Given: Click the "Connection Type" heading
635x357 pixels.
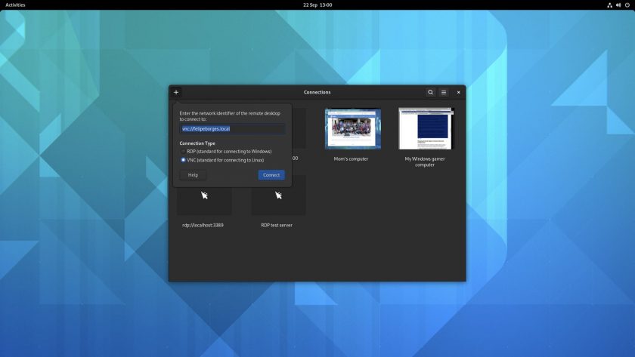Looking at the screenshot, I should pos(197,143).
